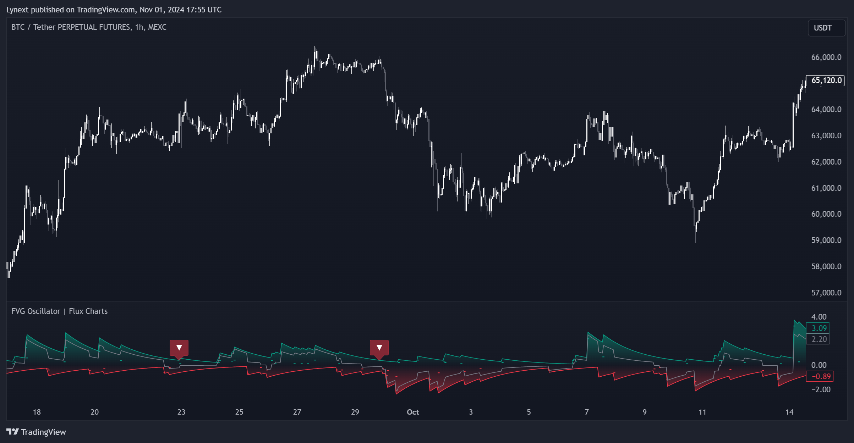
Task: Click the date label 29 on time axis
Action: 355,412
